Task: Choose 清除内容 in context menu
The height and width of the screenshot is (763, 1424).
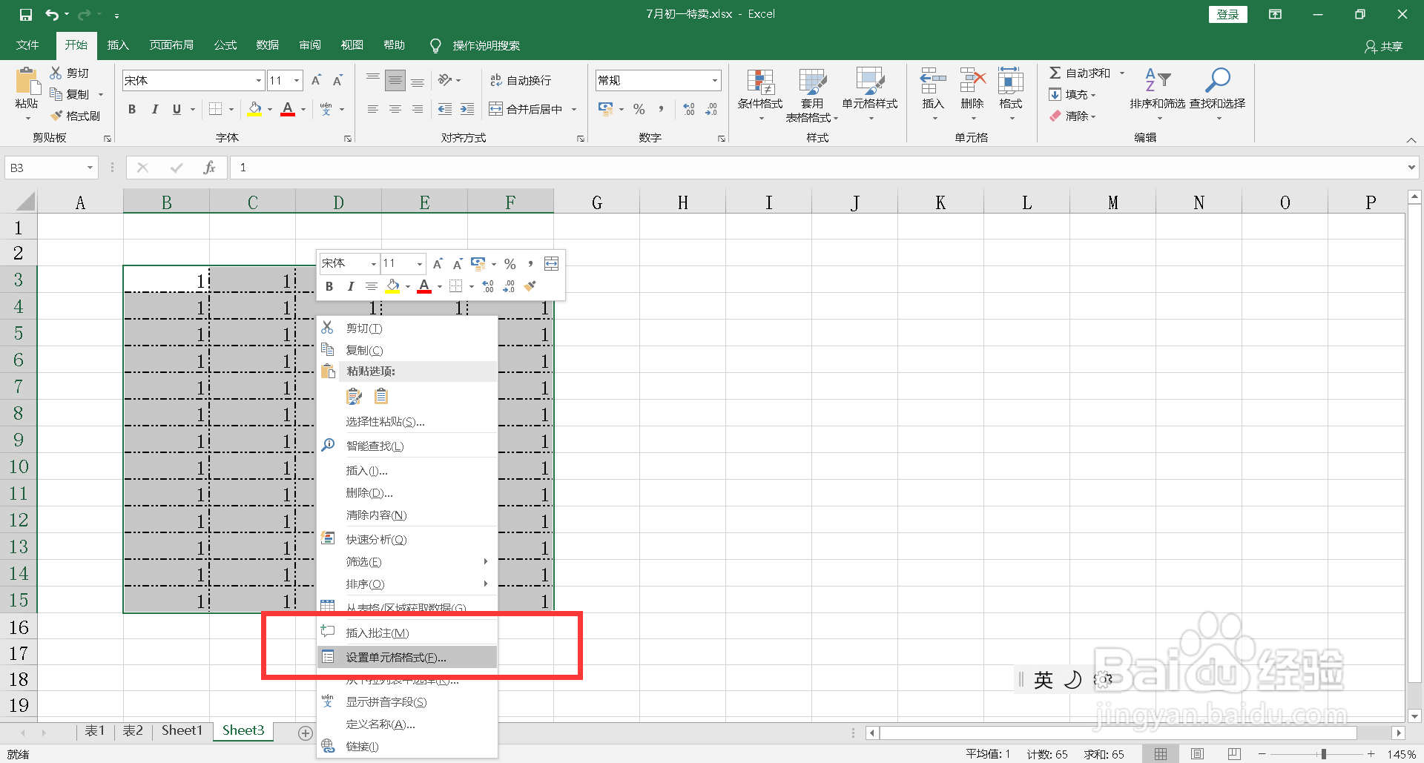Action: tap(407, 515)
